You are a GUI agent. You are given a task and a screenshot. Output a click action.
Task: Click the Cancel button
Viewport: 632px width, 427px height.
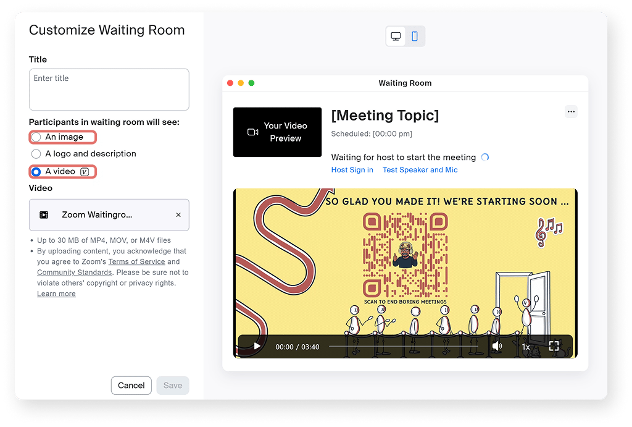click(x=131, y=386)
